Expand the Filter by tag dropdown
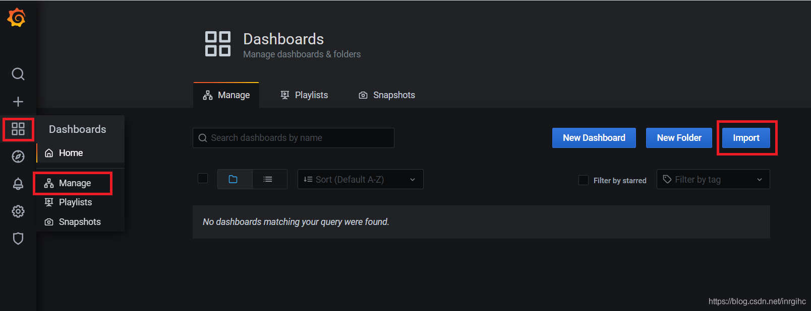The height and width of the screenshot is (311, 811). pos(713,179)
